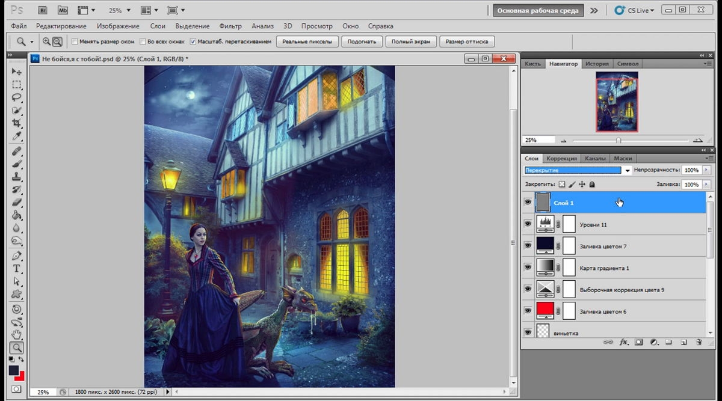The width and height of the screenshot is (722, 401).
Task: Launch Adobe Bridge from top bar
Action: pyautogui.click(x=42, y=10)
